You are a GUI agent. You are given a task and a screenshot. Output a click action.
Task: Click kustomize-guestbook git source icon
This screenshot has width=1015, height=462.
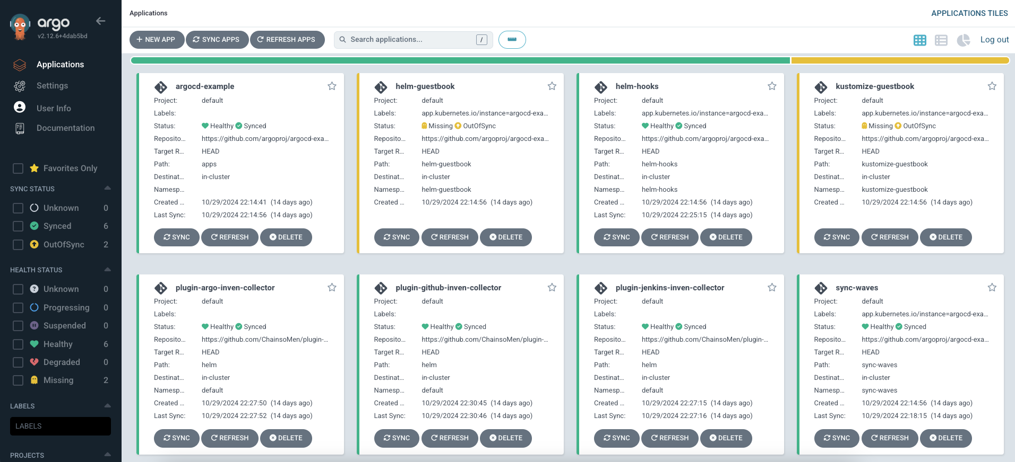pyautogui.click(x=821, y=87)
